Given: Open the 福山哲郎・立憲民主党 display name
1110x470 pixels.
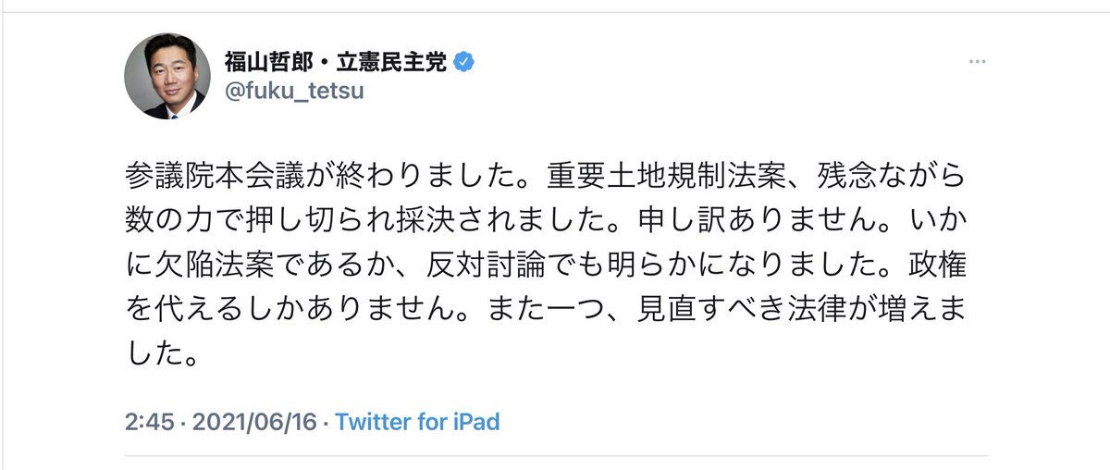Looking at the screenshot, I should point(336,62).
